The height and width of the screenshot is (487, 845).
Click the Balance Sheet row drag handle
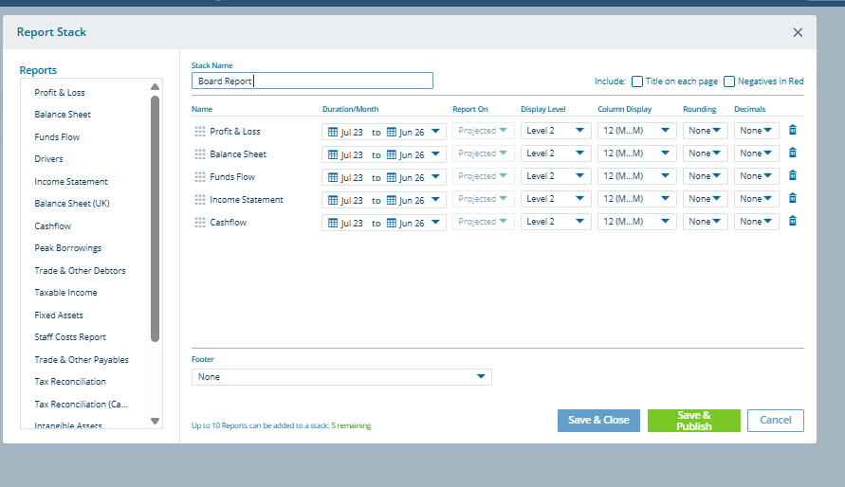click(200, 153)
